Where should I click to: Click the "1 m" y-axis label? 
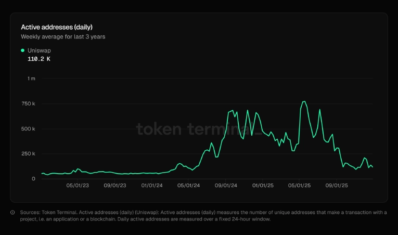(x=31, y=79)
